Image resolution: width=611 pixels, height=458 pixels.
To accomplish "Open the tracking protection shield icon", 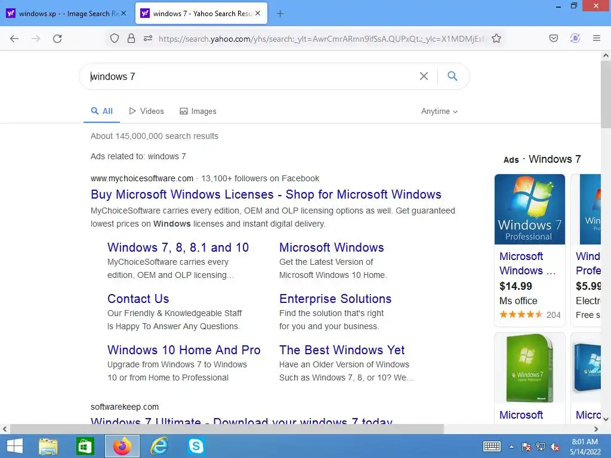I will (114, 38).
